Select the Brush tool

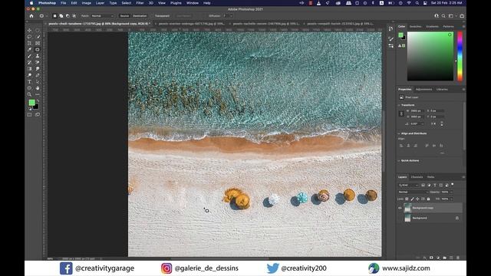[29, 56]
